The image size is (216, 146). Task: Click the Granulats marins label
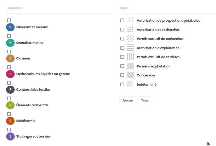point(29,43)
